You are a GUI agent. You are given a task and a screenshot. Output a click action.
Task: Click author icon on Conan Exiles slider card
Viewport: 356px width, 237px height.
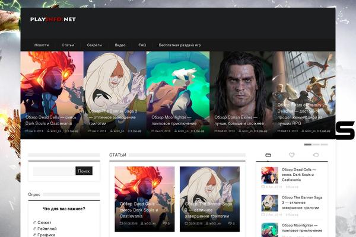click(240, 131)
